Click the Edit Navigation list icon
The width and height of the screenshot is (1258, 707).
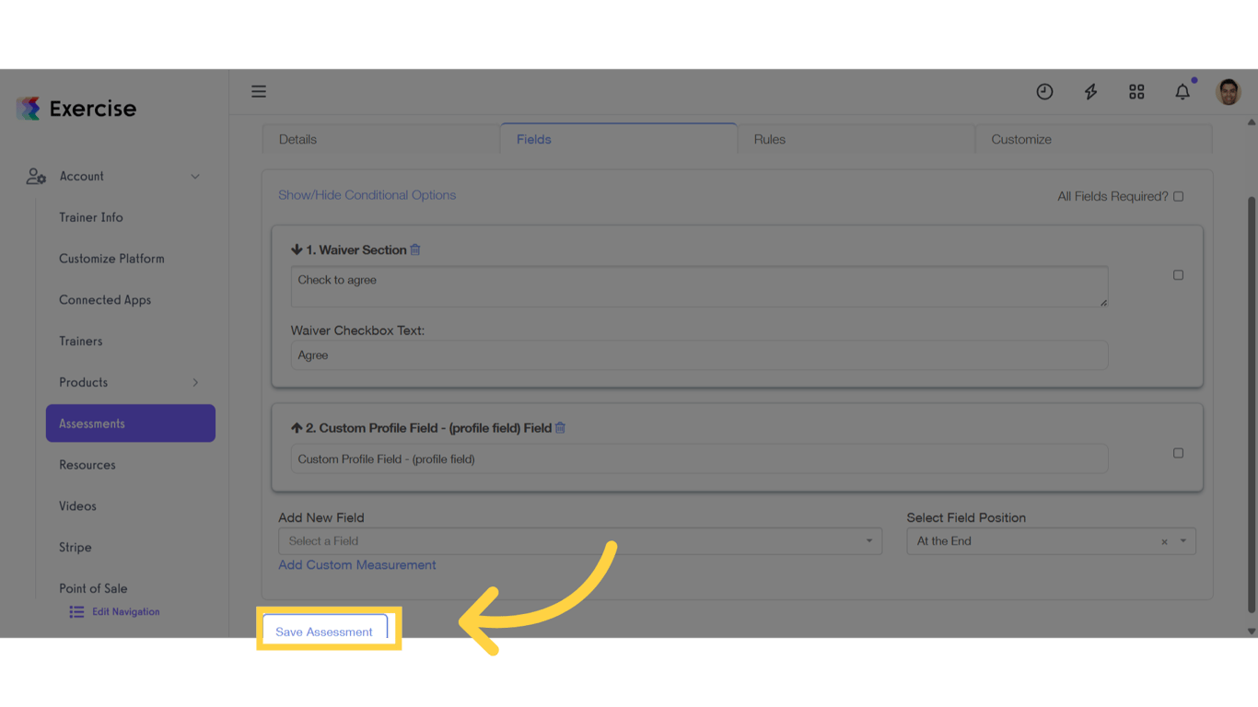(x=76, y=611)
